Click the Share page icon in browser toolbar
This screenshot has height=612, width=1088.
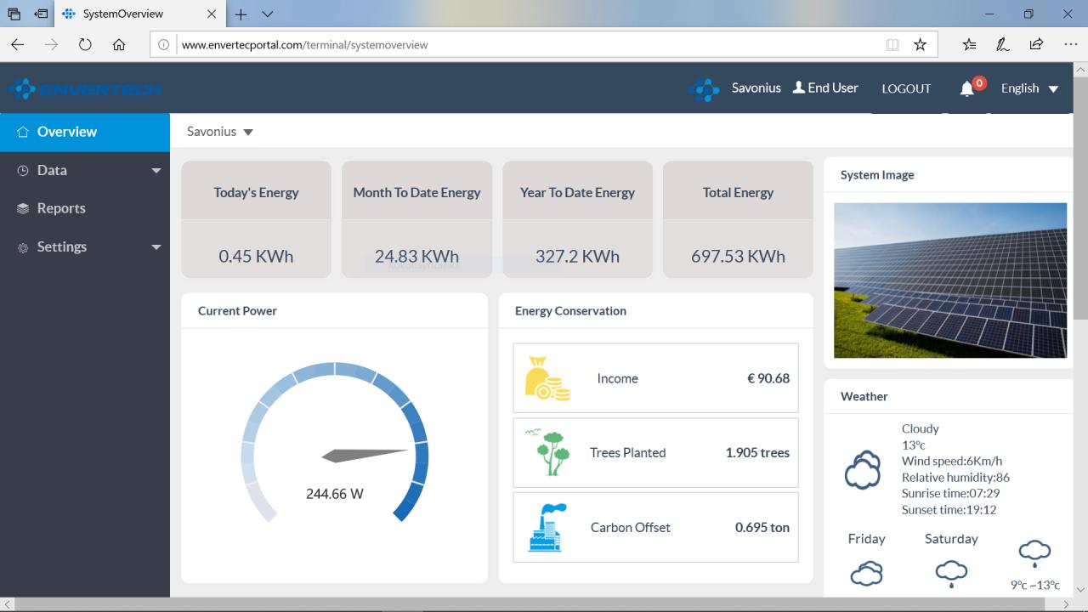(x=1036, y=45)
